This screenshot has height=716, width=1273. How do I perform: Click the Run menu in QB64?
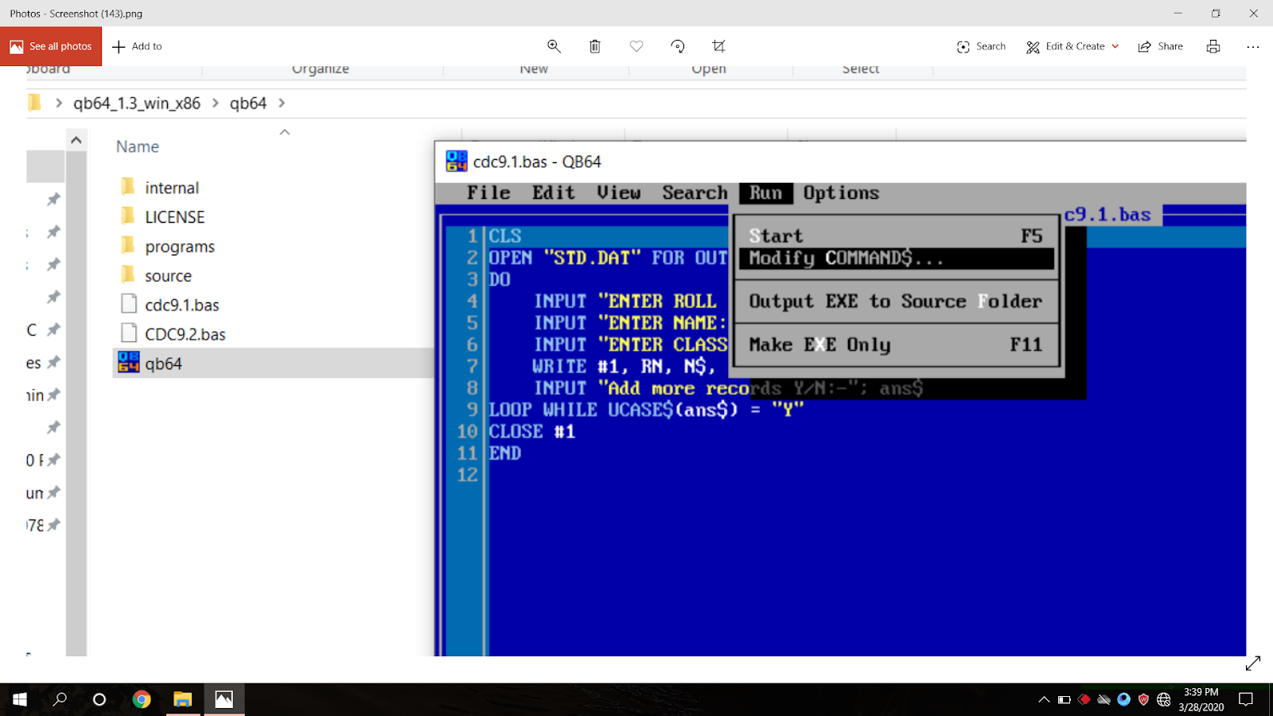pos(765,193)
